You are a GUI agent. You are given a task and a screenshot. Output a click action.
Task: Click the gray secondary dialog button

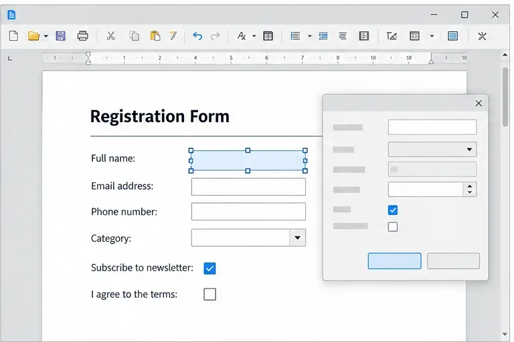[453, 261]
